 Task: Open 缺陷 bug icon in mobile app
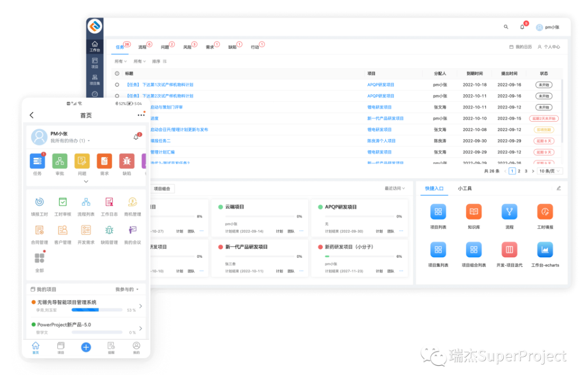click(x=127, y=162)
